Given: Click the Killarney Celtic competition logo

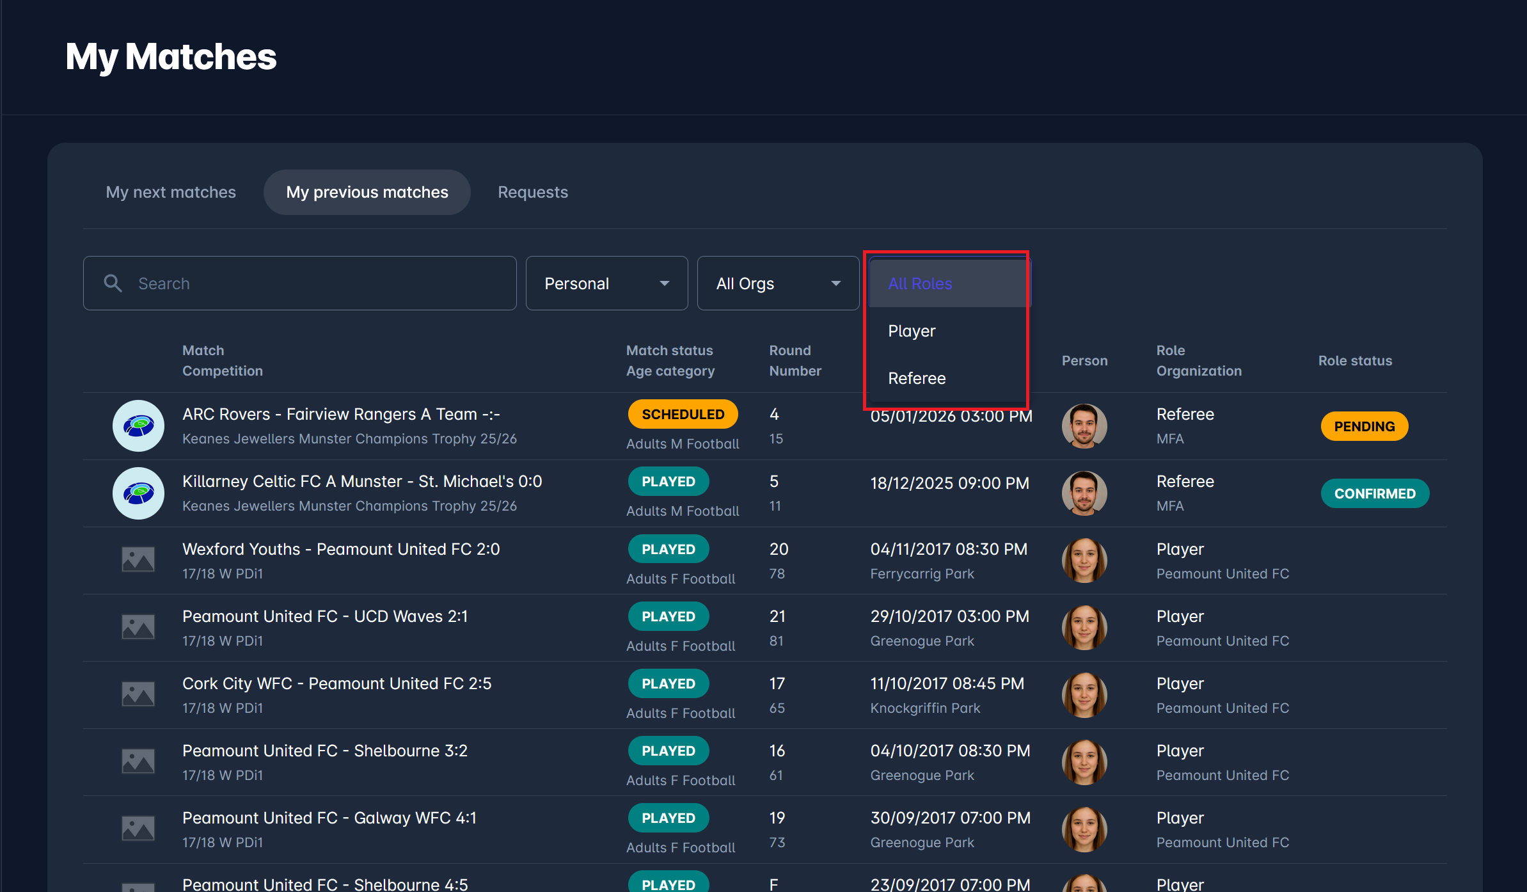Looking at the screenshot, I should pyautogui.click(x=138, y=493).
